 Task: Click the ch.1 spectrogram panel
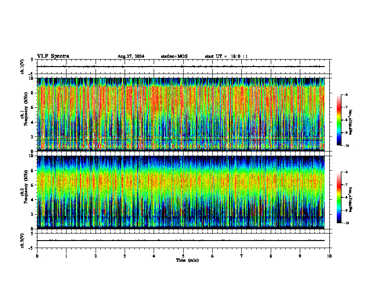(x=181, y=114)
